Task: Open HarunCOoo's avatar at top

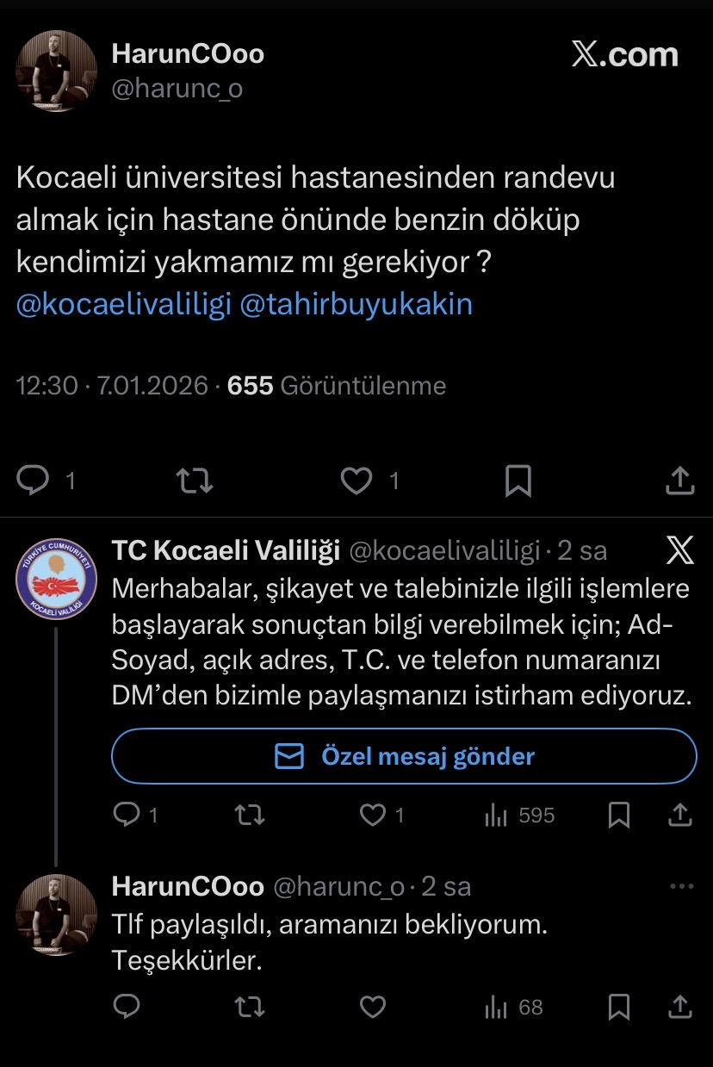Action: (x=56, y=70)
